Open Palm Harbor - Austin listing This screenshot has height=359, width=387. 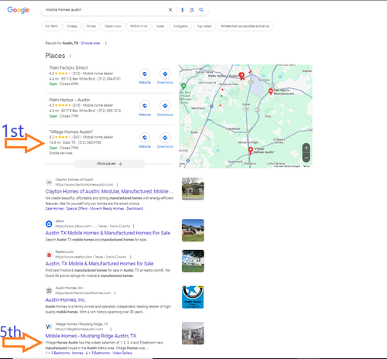(70, 100)
